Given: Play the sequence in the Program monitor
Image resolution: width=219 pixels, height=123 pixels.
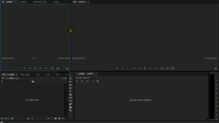Looking at the screenshot, I should [145, 68].
